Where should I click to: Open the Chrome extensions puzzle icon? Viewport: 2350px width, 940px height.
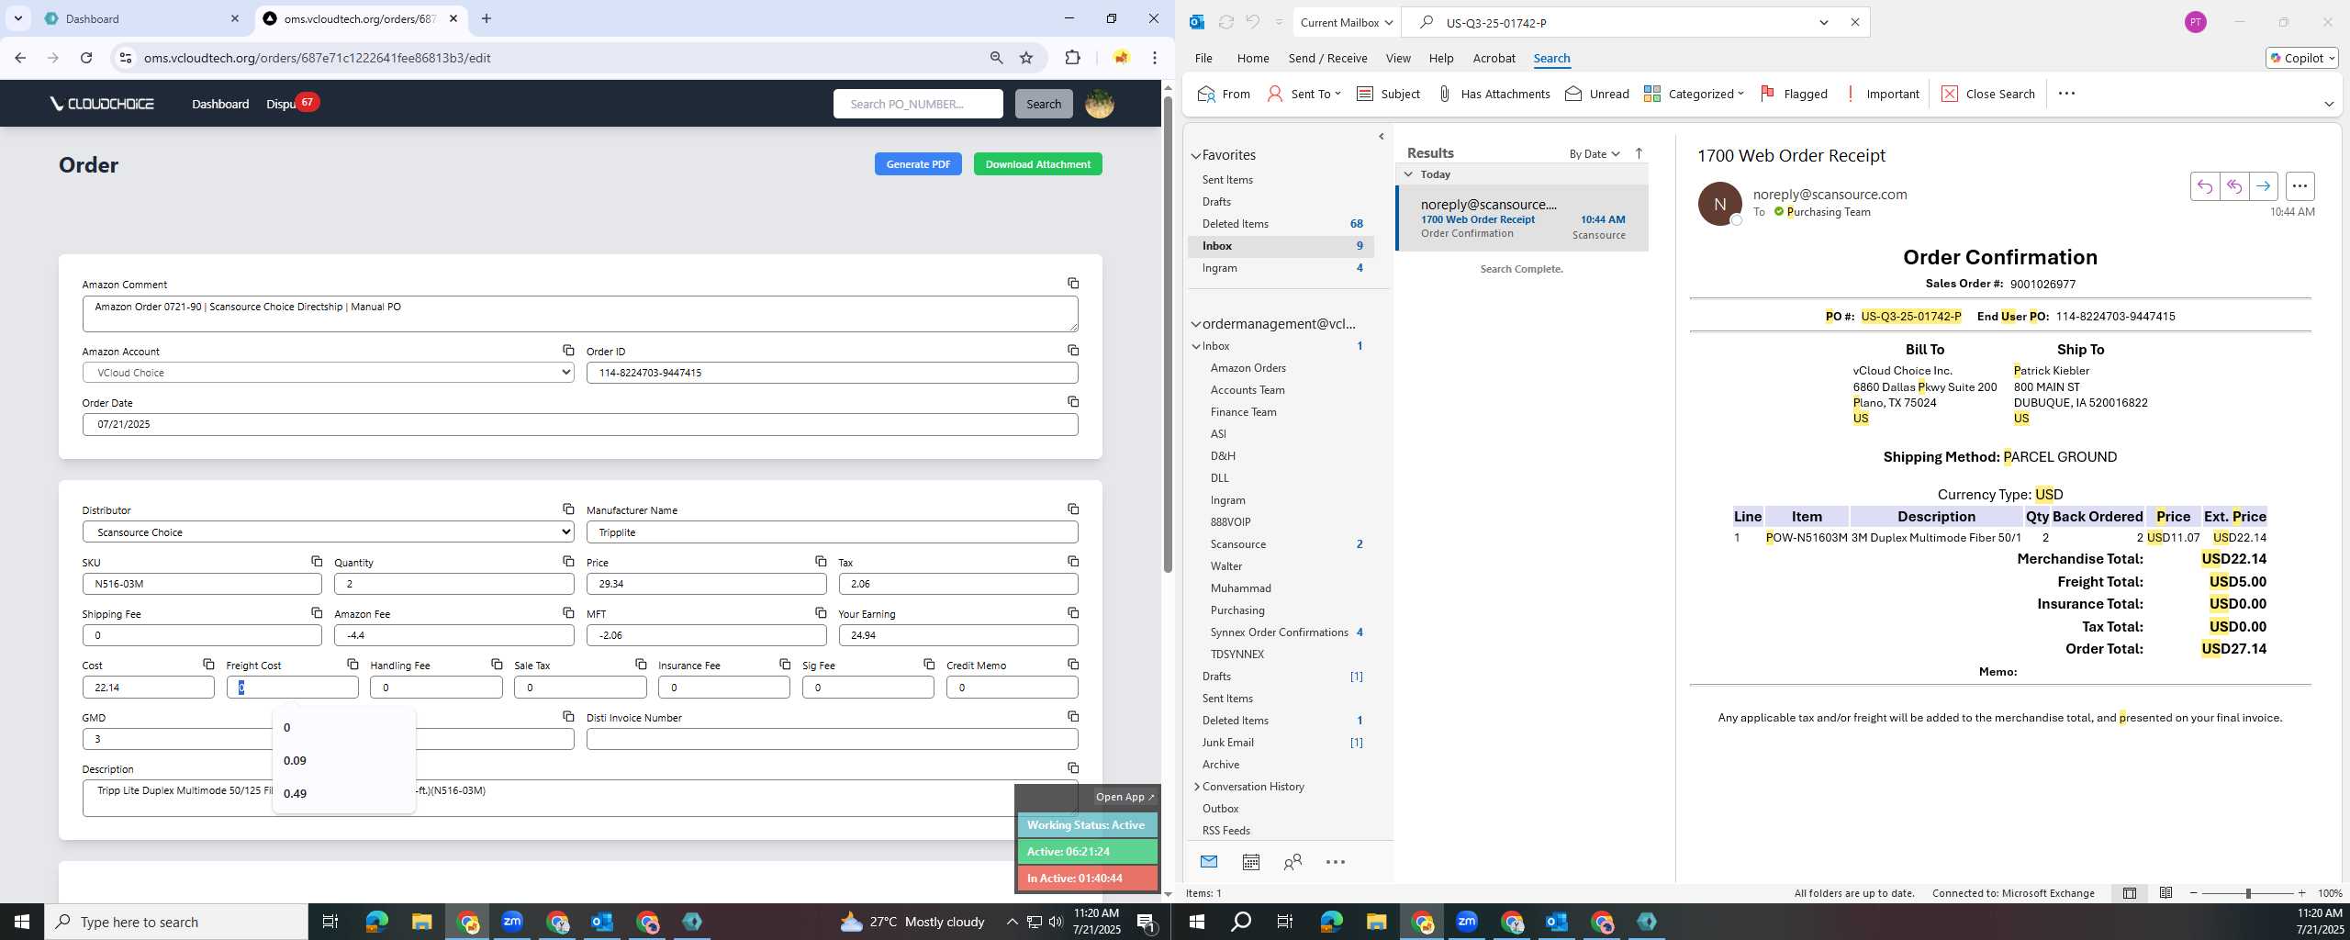coord(1072,58)
